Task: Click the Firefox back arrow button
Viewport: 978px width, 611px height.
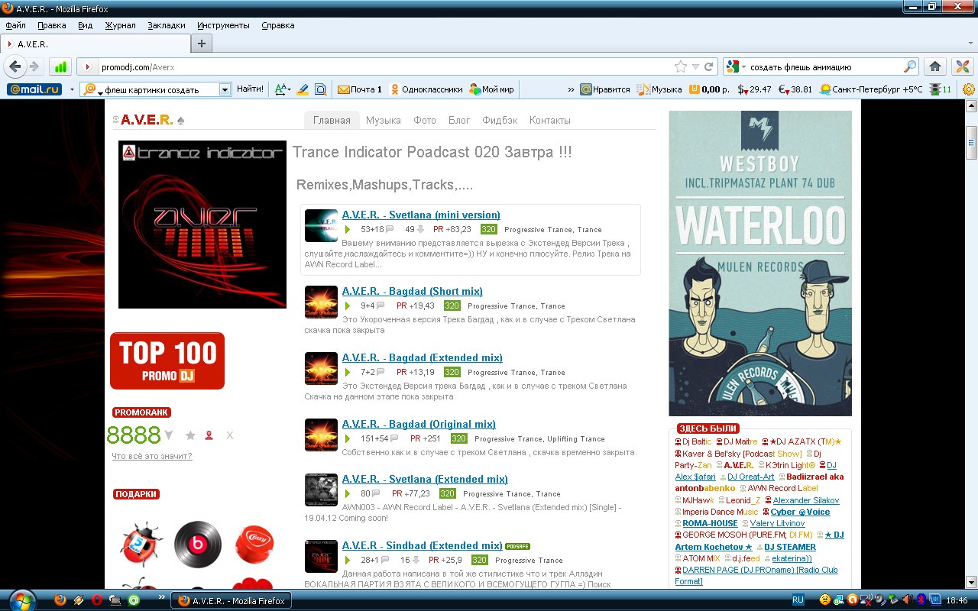Action: (15, 66)
